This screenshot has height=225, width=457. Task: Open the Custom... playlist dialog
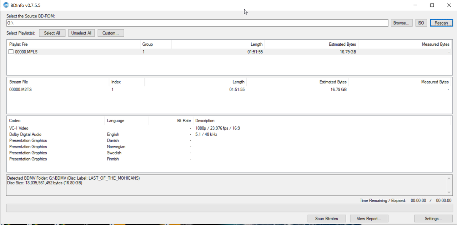point(111,33)
